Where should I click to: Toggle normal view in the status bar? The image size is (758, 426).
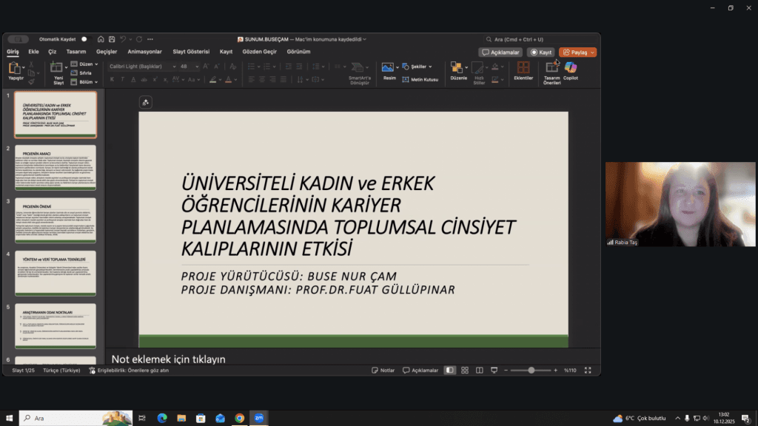449,370
